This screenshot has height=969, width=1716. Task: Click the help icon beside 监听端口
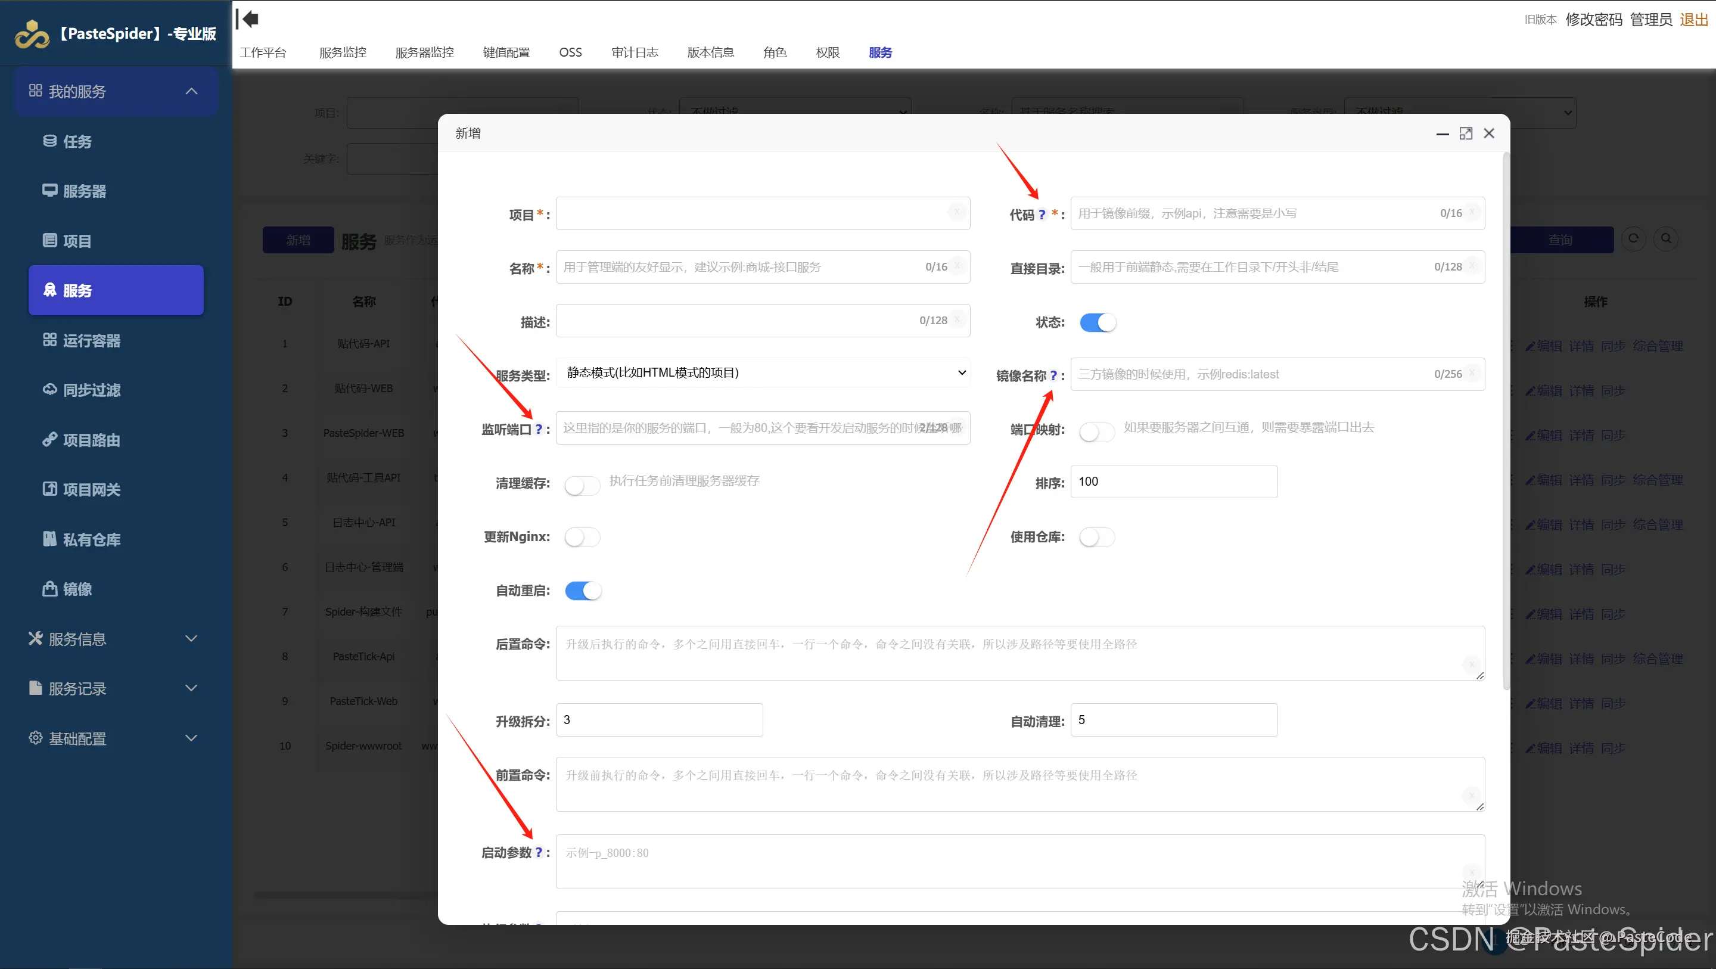538,429
